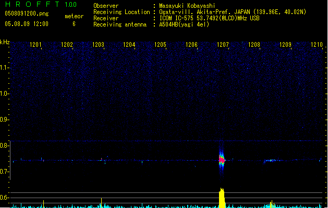
Task: Click the 1.1 kHz frequency axis label
Action: 5,68
